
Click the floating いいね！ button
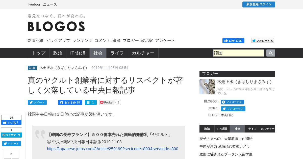(11, 122)
